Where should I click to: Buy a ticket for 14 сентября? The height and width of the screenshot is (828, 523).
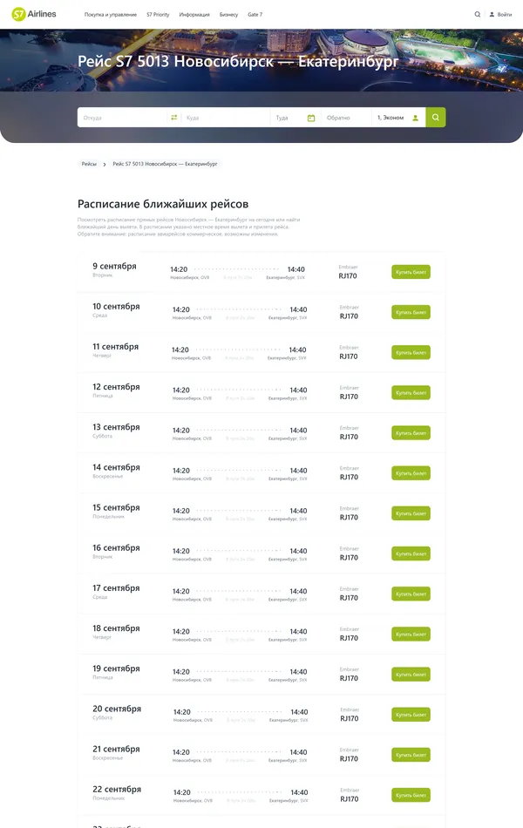(x=411, y=473)
